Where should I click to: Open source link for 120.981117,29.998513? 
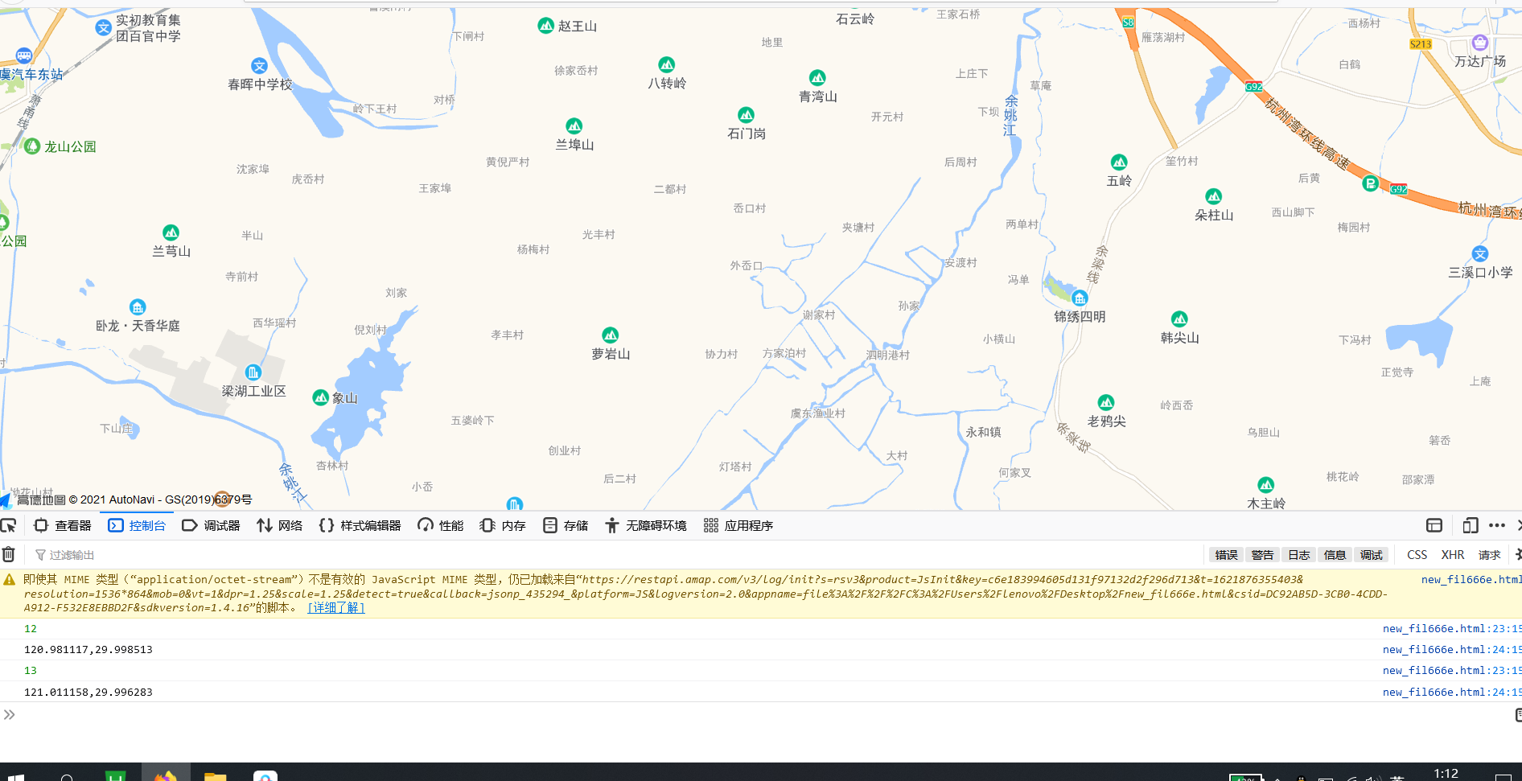click(x=1452, y=649)
